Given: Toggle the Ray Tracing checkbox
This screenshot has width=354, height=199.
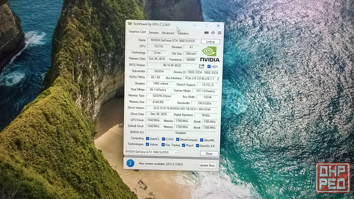Looking at the screenshot, I should pyautogui.click(x=163, y=145).
